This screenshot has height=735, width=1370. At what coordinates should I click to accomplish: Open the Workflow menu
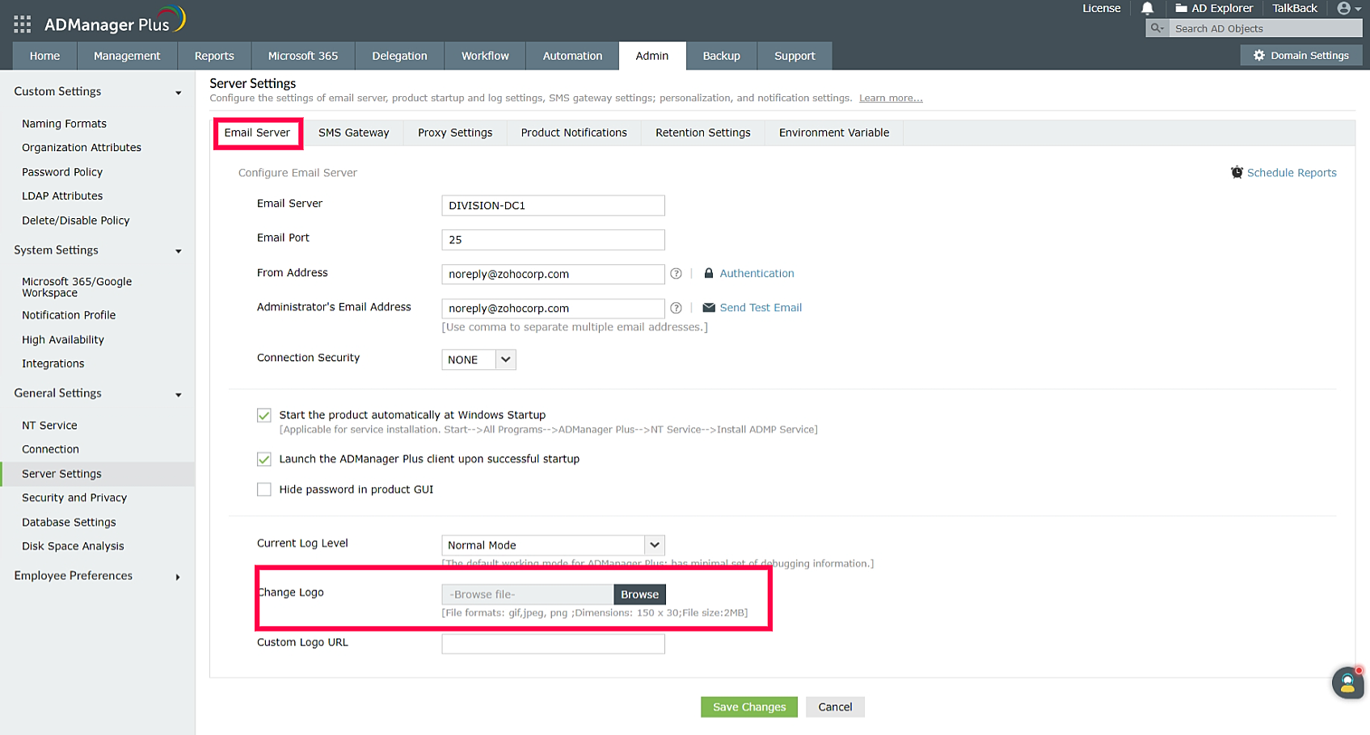click(485, 56)
